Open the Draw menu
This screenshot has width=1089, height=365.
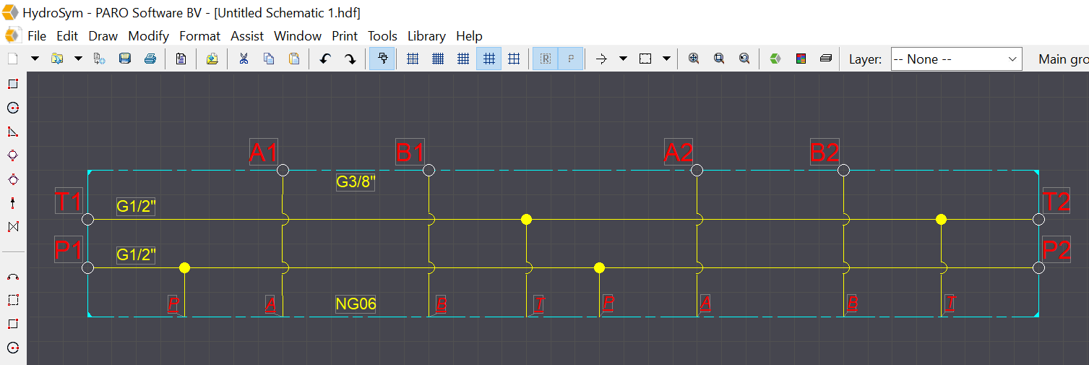tap(103, 36)
